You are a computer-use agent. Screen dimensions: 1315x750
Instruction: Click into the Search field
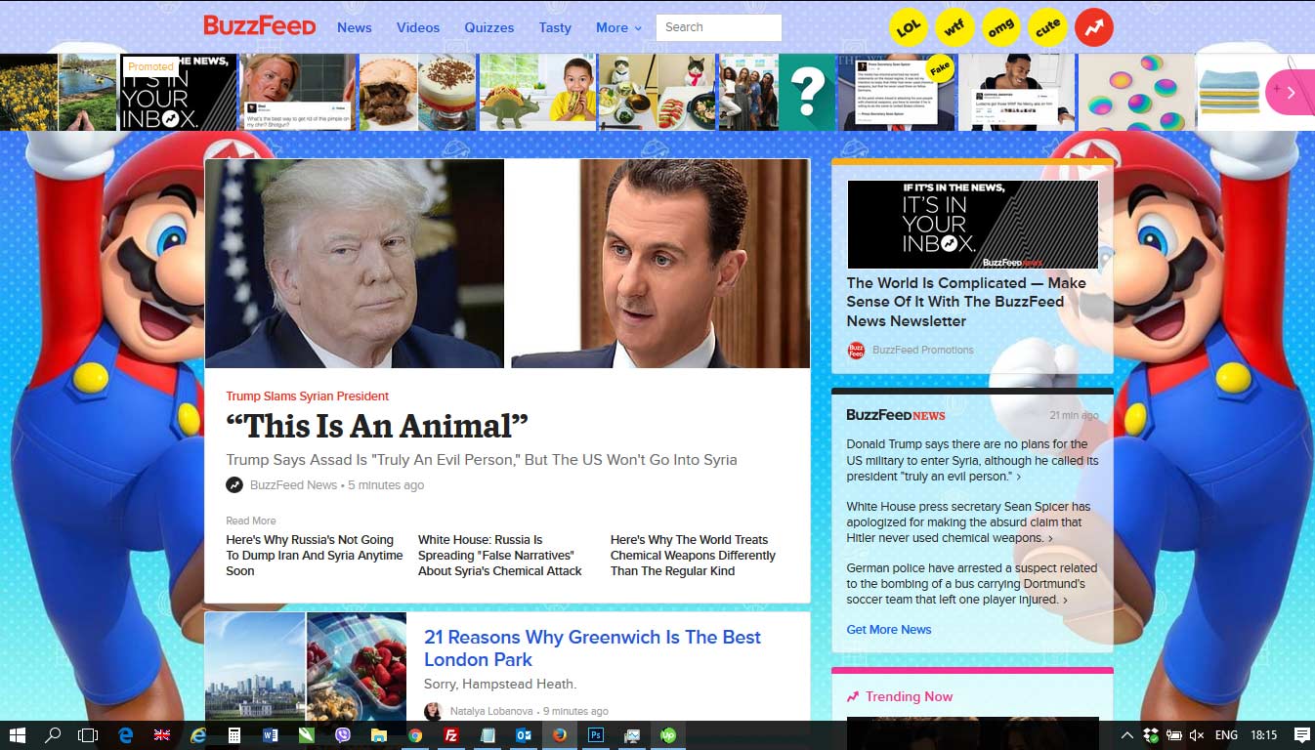[x=719, y=27]
